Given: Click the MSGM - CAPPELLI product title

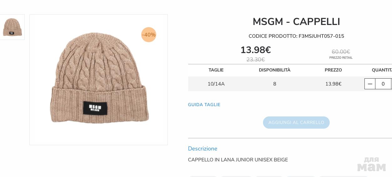Looking at the screenshot, I should tap(296, 22).
